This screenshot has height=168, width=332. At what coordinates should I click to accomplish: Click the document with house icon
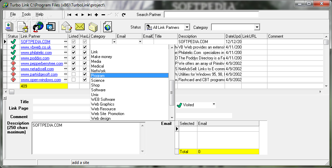23,27
